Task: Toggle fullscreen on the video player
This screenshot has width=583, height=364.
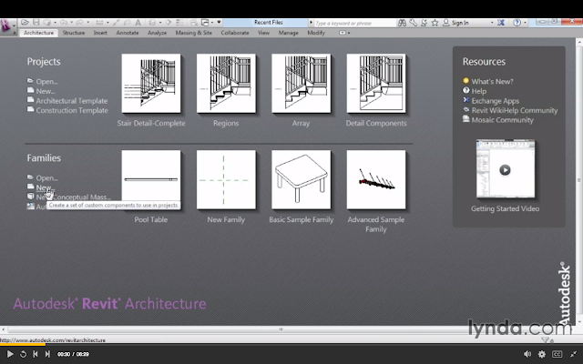Action: click(573, 354)
